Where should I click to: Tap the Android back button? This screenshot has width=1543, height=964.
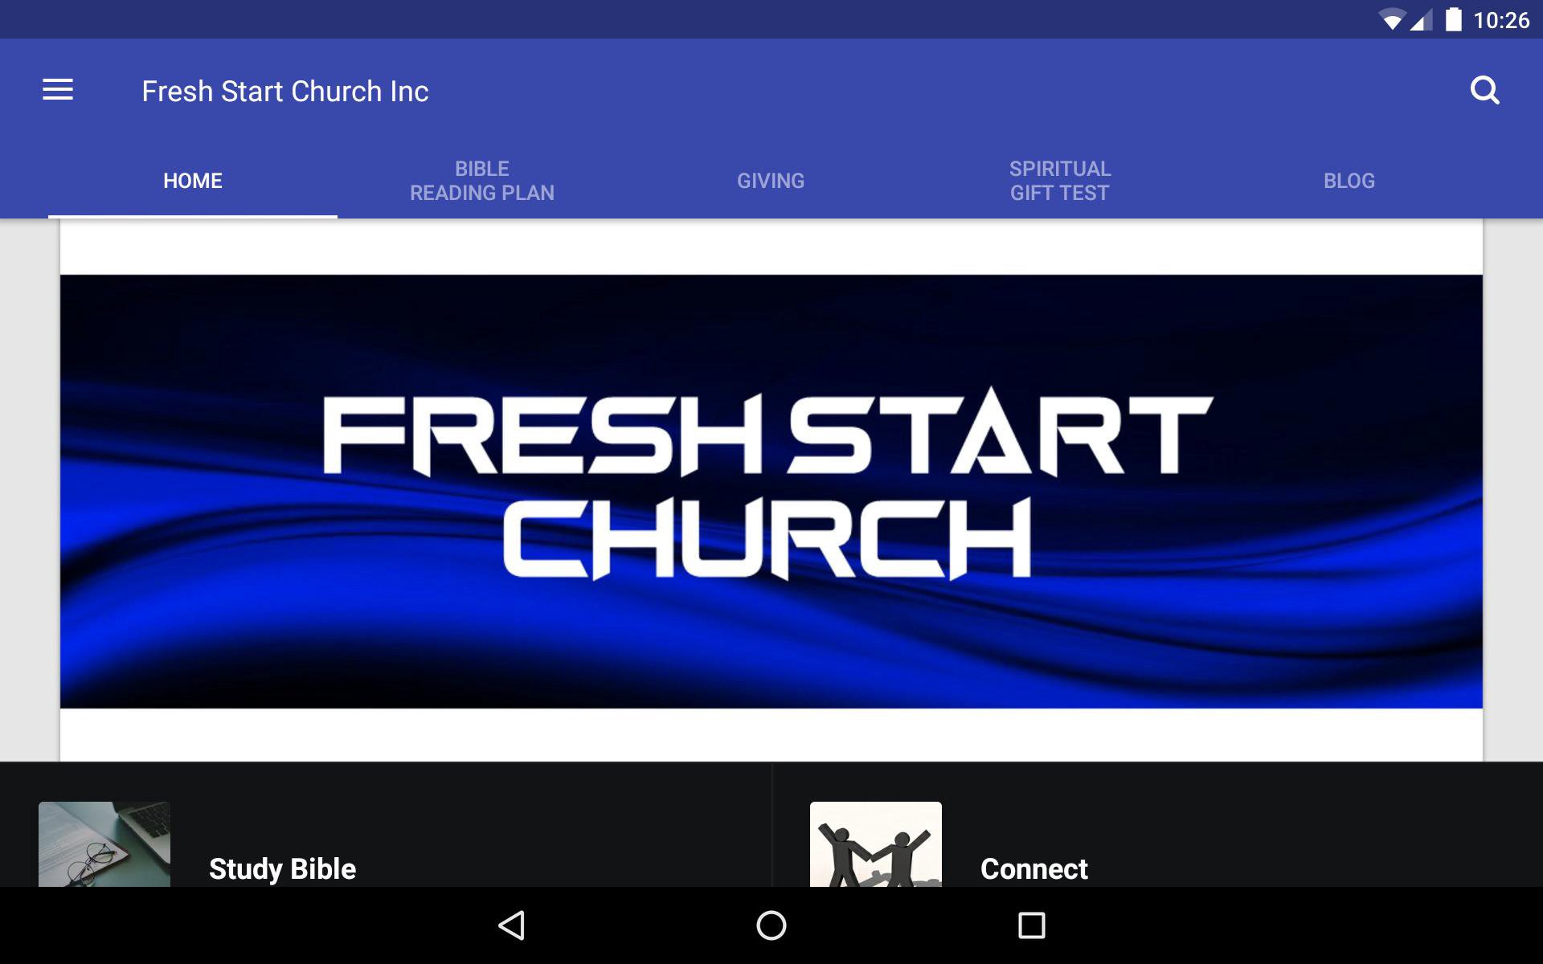(x=512, y=925)
